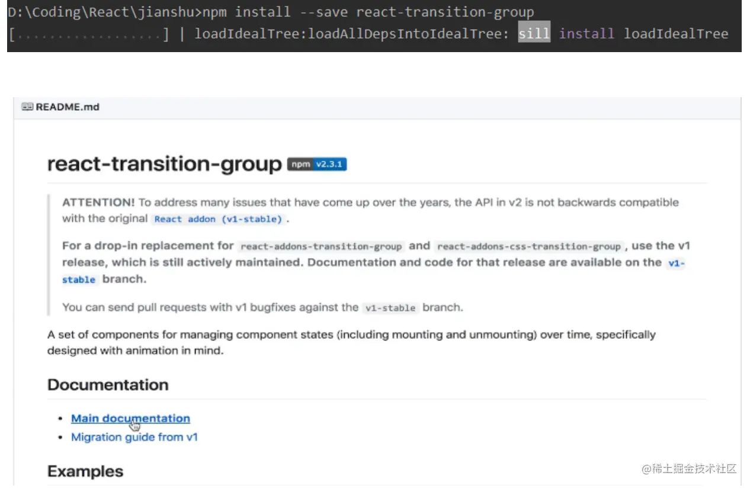Select the react-addons-css-transition-group code snippet

(x=529, y=247)
